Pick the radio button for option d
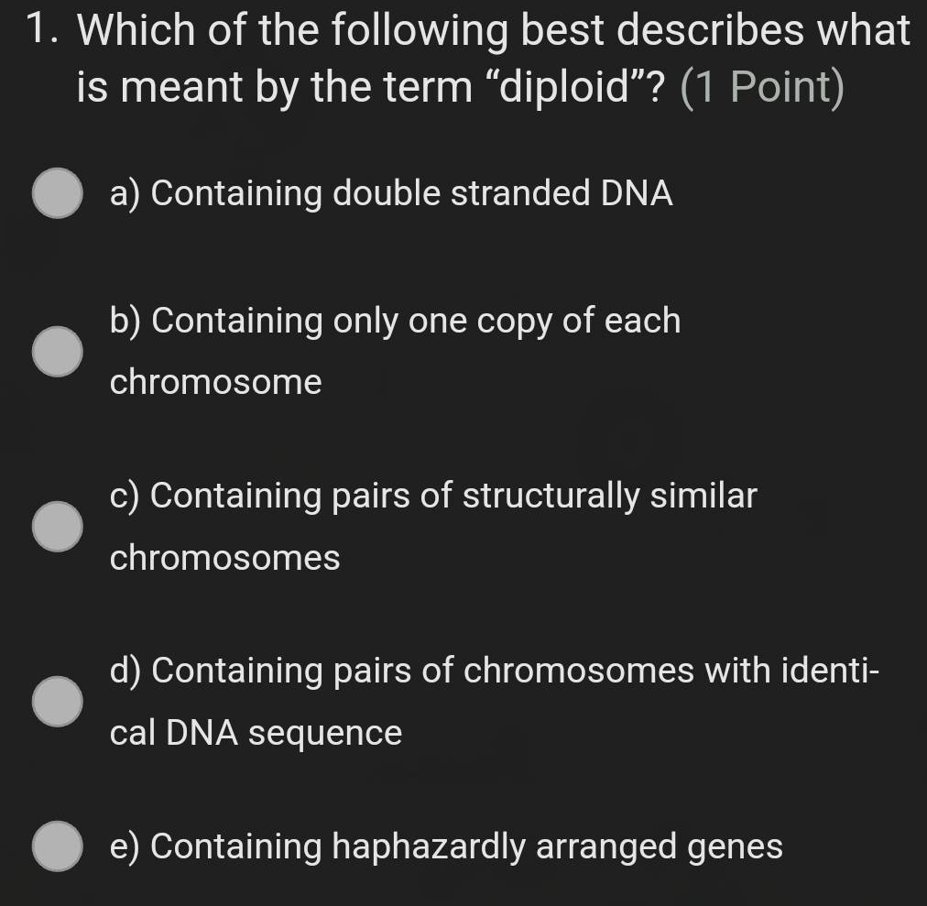Viewport: 927px width, 906px height. (58, 702)
